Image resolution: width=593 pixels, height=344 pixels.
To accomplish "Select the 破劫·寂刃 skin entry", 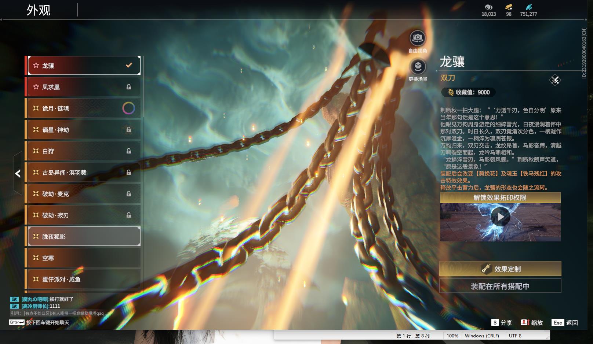I will [83, 215].
